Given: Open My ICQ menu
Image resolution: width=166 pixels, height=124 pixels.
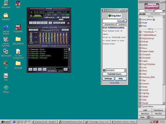Looking at the screenshot, I should coord(158,114).
